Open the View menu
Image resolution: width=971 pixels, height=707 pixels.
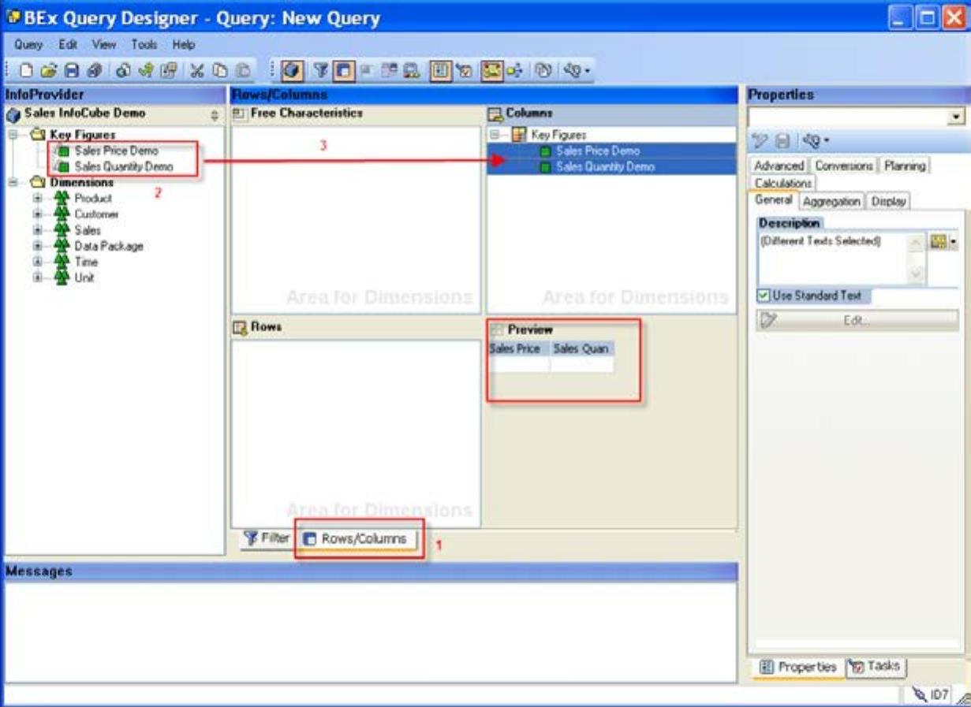(x=104, y=45)
